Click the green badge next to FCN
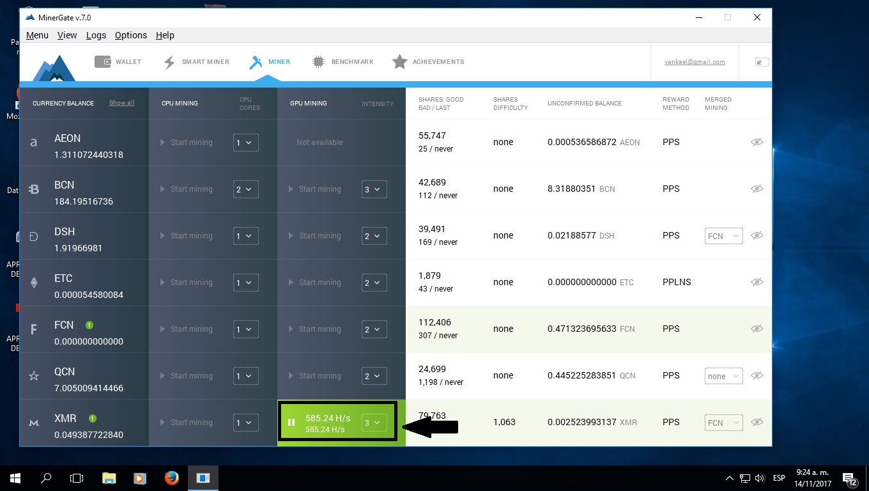The width and height of the screenshot is (869, 491). 89,325
